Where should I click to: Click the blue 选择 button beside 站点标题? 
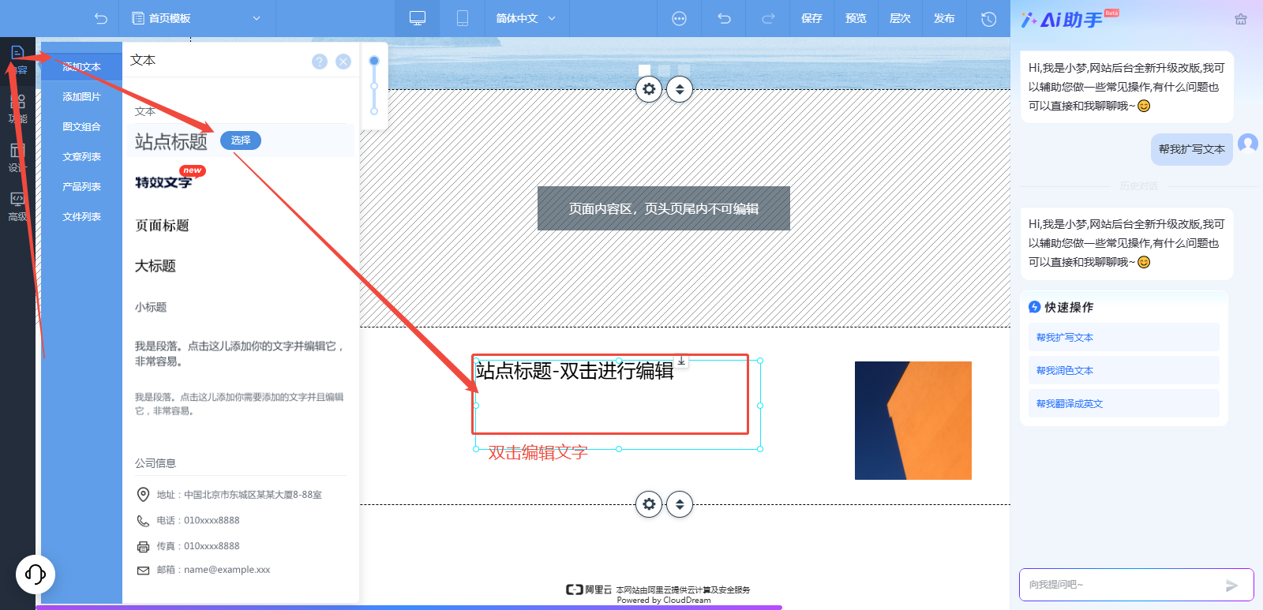tap(241, 140)
